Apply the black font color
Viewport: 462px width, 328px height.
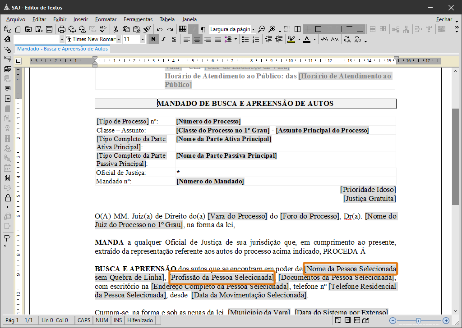pyautogui.click(x=307, y=39)
